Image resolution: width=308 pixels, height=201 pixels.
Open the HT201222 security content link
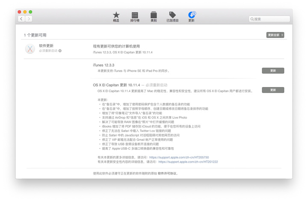tap(188, 162)
